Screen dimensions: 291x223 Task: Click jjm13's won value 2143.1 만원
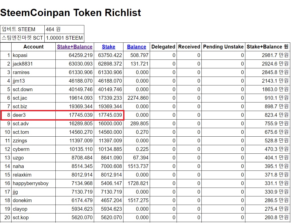click(275, 81)
